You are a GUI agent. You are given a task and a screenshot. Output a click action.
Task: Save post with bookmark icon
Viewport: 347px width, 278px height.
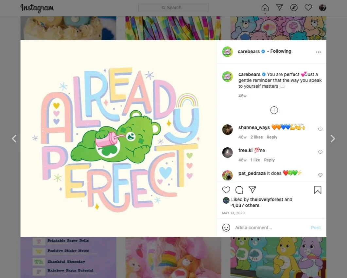[x=318, y=190]
